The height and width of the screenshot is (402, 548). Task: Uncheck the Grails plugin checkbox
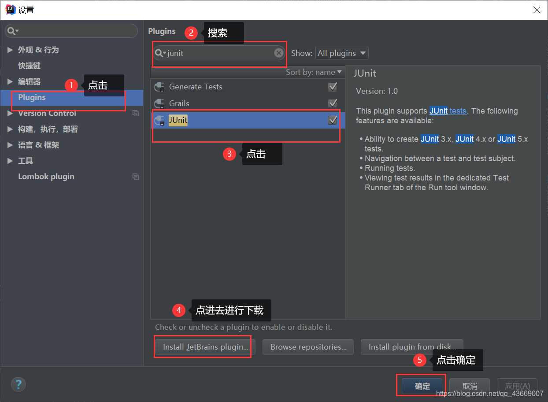[x=333, y=103]
